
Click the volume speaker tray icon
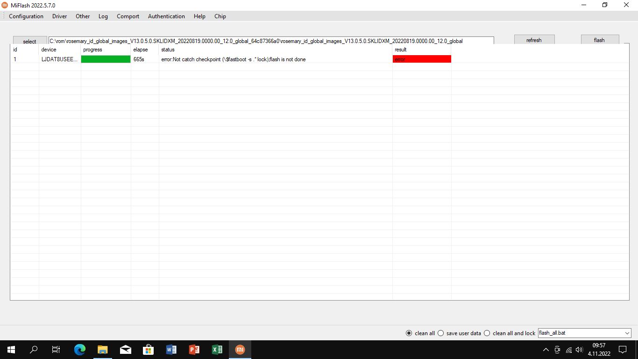[x=580, y=350]
